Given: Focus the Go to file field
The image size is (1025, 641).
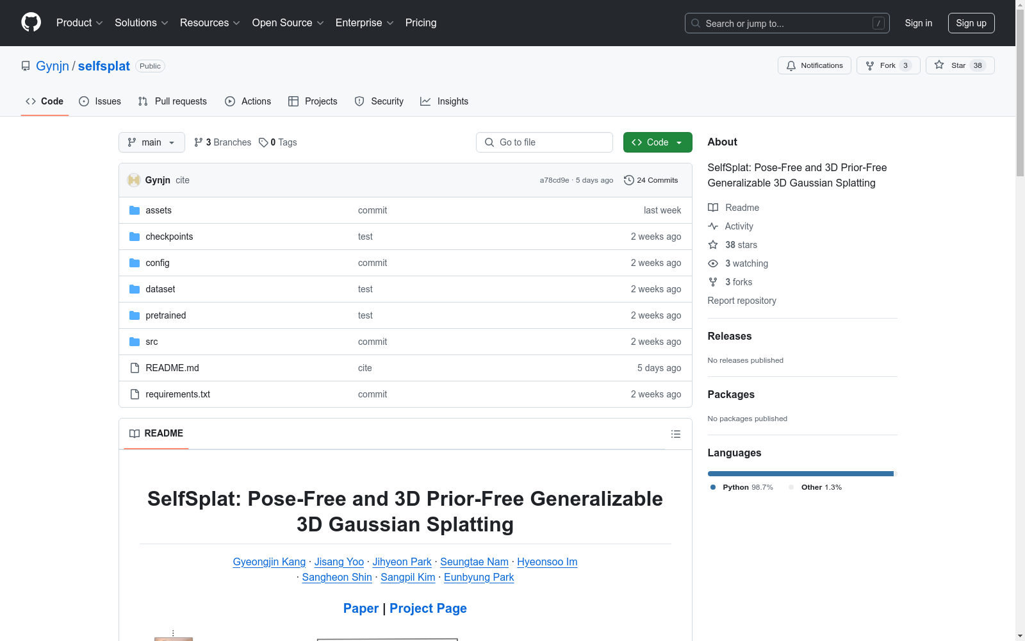Looking at the screenshot, I should (x=545, y=142).
